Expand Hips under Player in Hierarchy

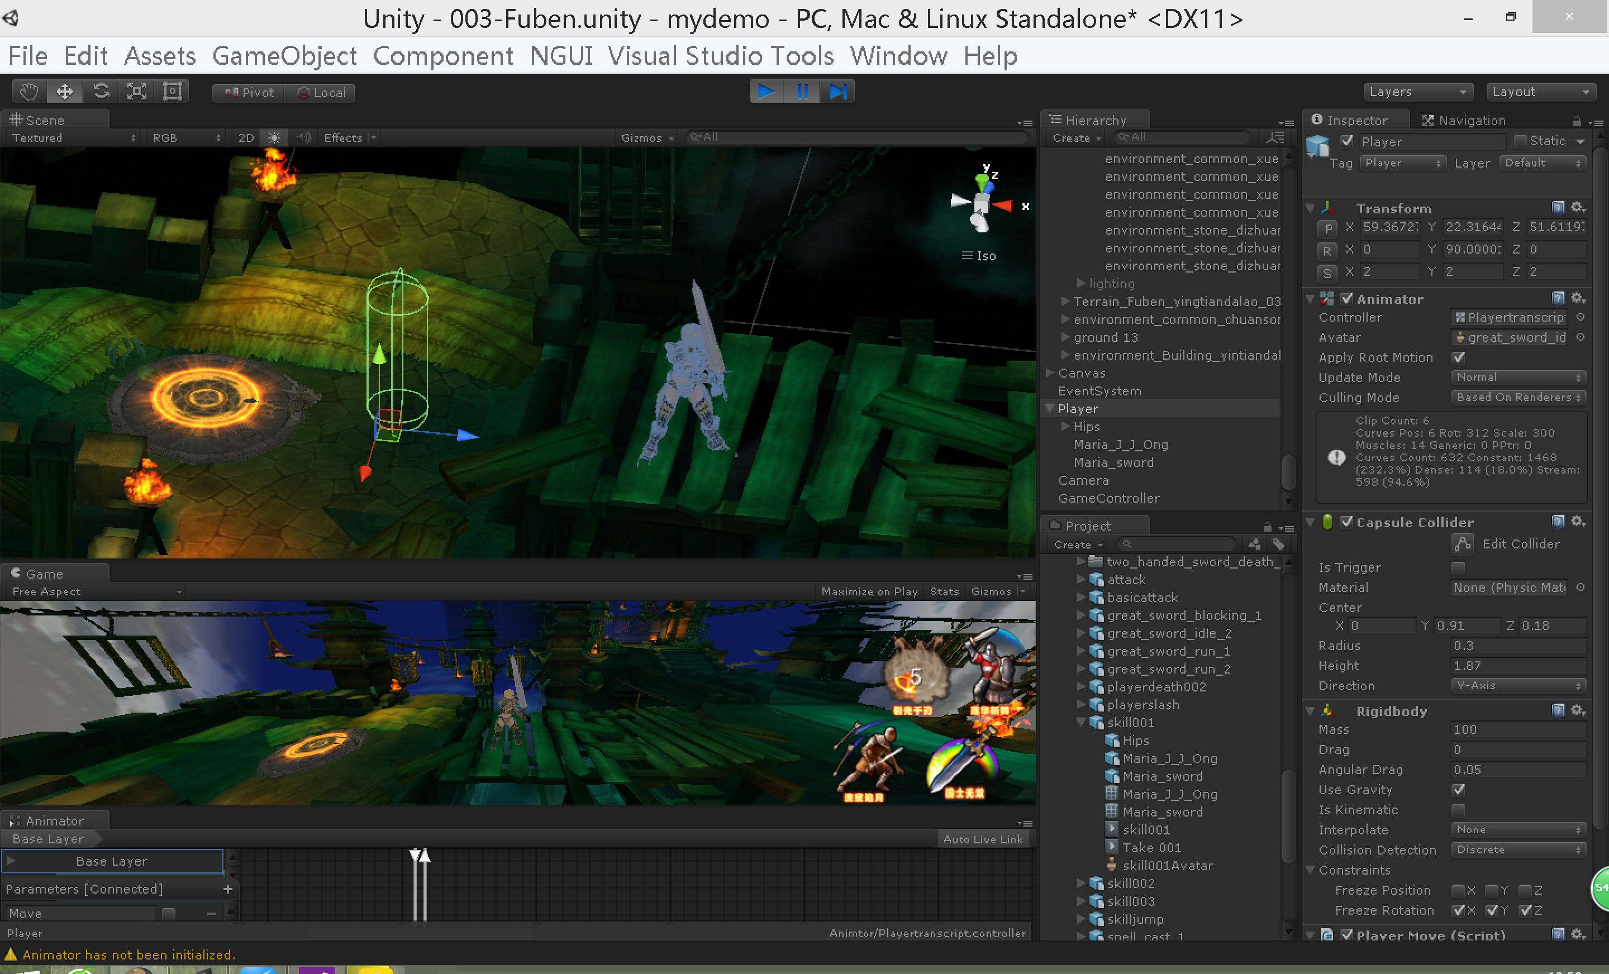click(1065, 426)
